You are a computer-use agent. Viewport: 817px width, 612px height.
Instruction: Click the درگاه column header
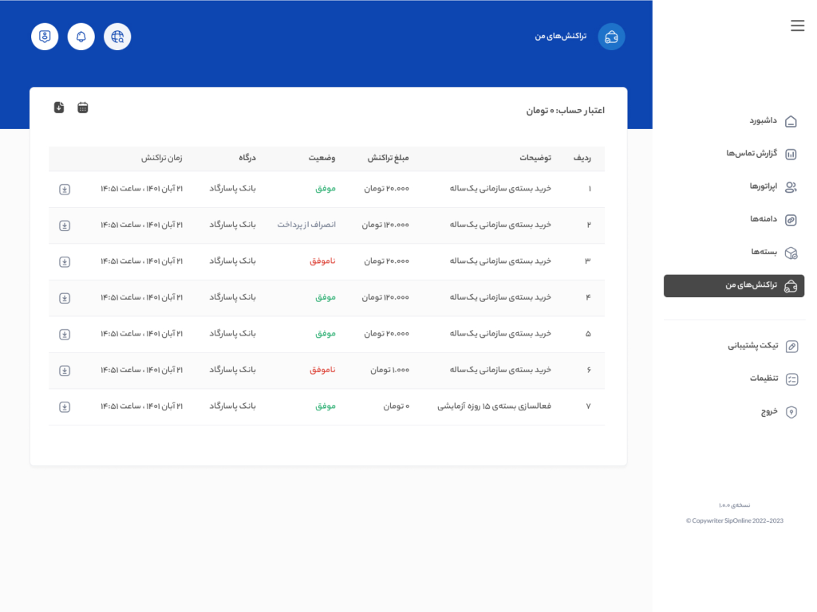(247, 159)
